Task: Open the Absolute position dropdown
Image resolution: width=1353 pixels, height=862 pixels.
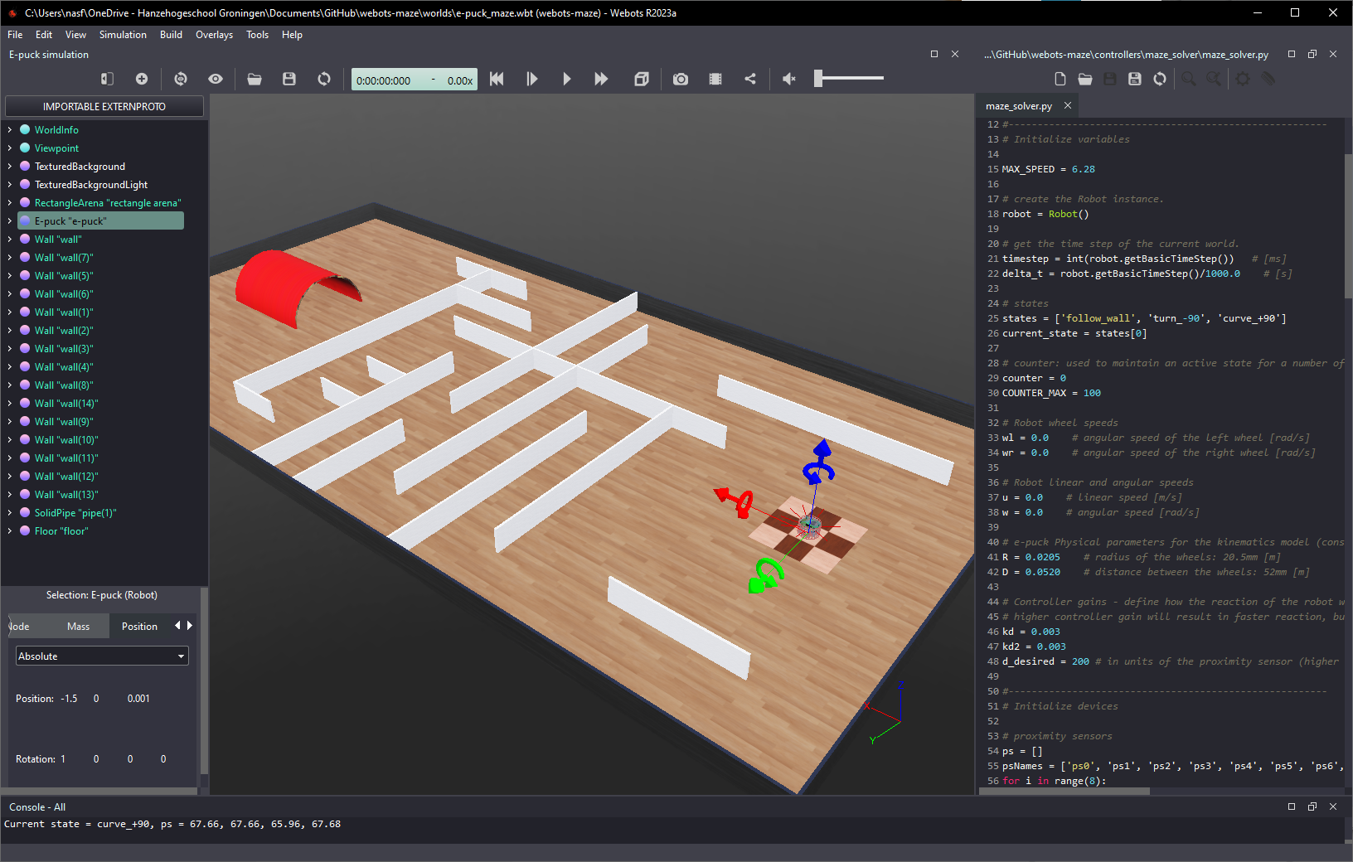Action: (x=102, y=656)
